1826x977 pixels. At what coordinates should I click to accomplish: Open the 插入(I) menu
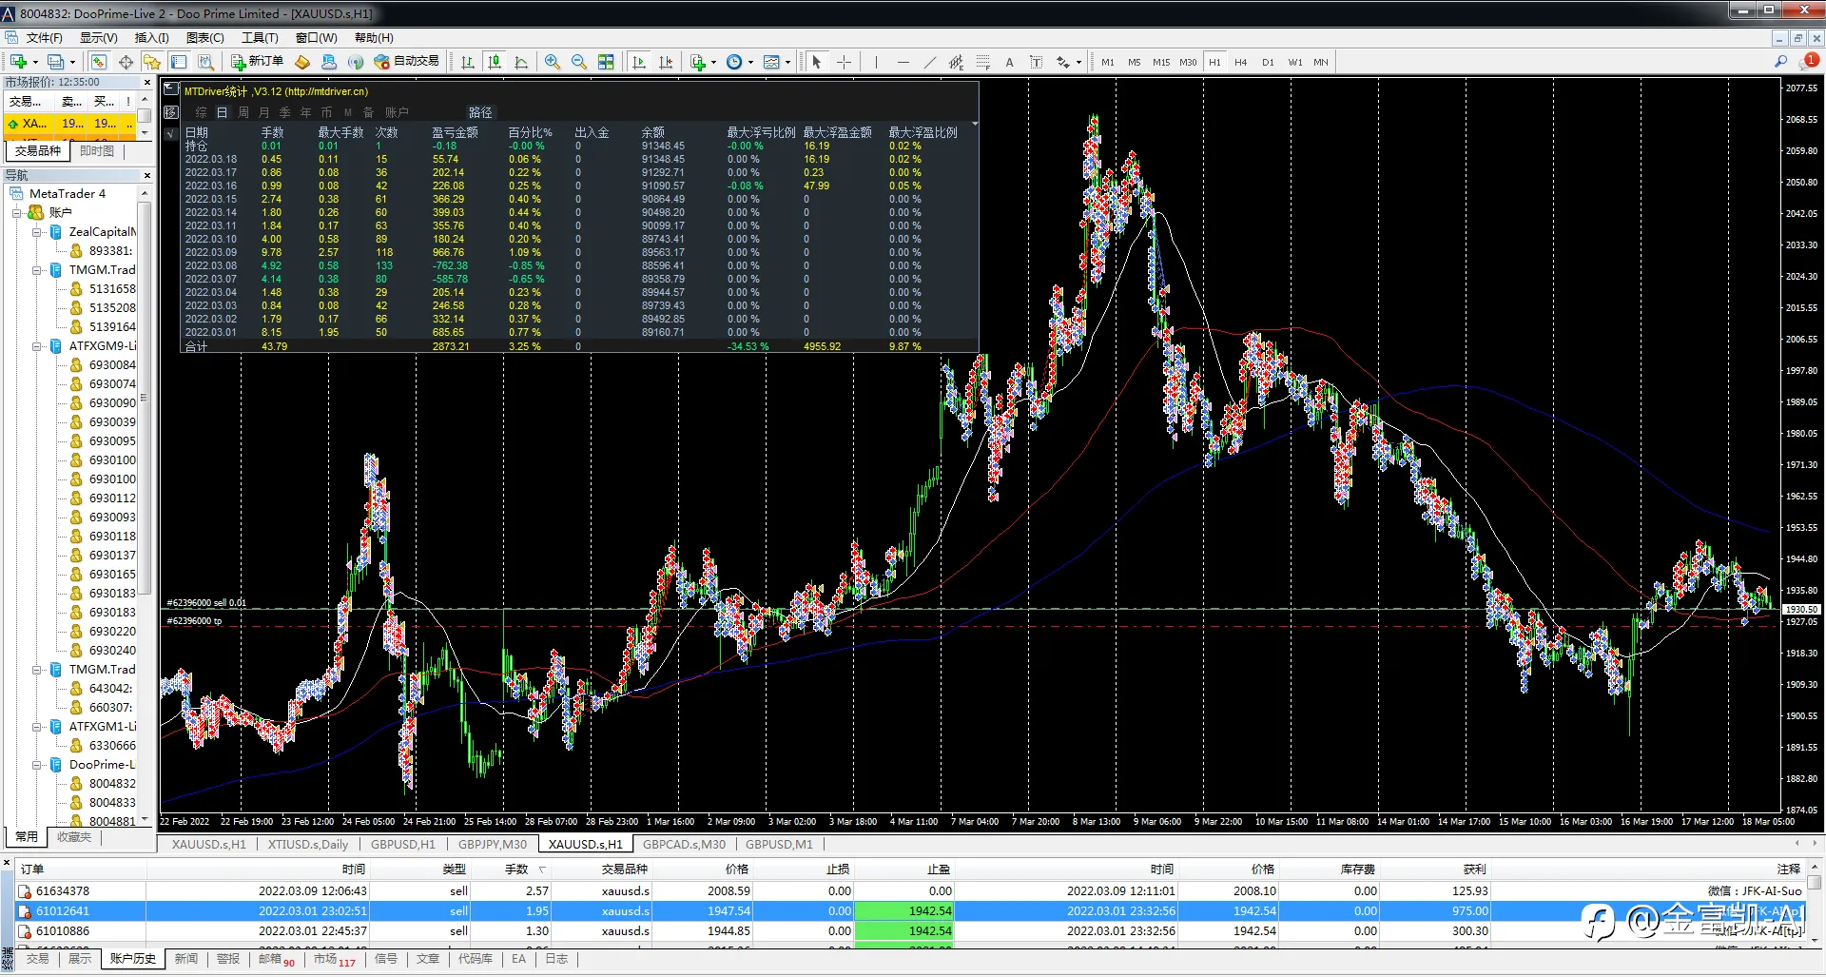click(151, 38)
